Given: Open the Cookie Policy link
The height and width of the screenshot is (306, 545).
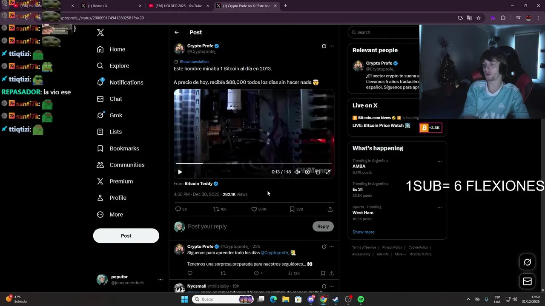Looking at the screenshot, I should coord(418,247).
